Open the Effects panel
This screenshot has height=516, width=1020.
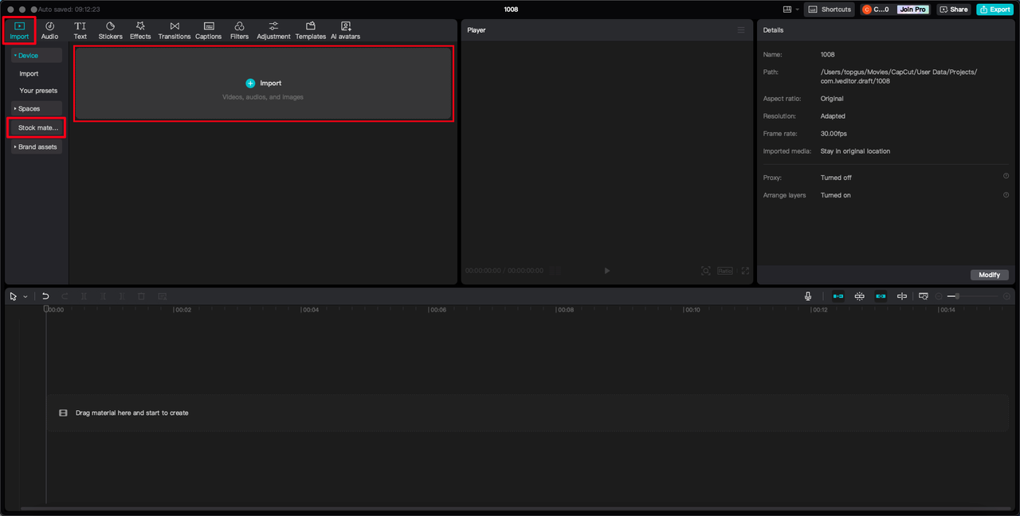[x=140, y=31]
